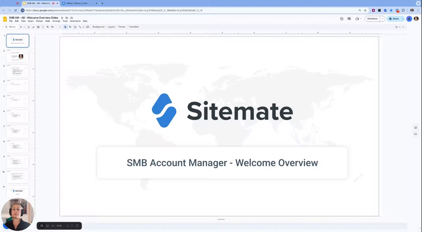
Task: Expand the Share options arrow
Action: point(403,19)
